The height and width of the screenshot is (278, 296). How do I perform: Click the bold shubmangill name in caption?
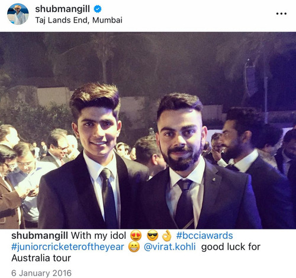(x=40, y=236)
